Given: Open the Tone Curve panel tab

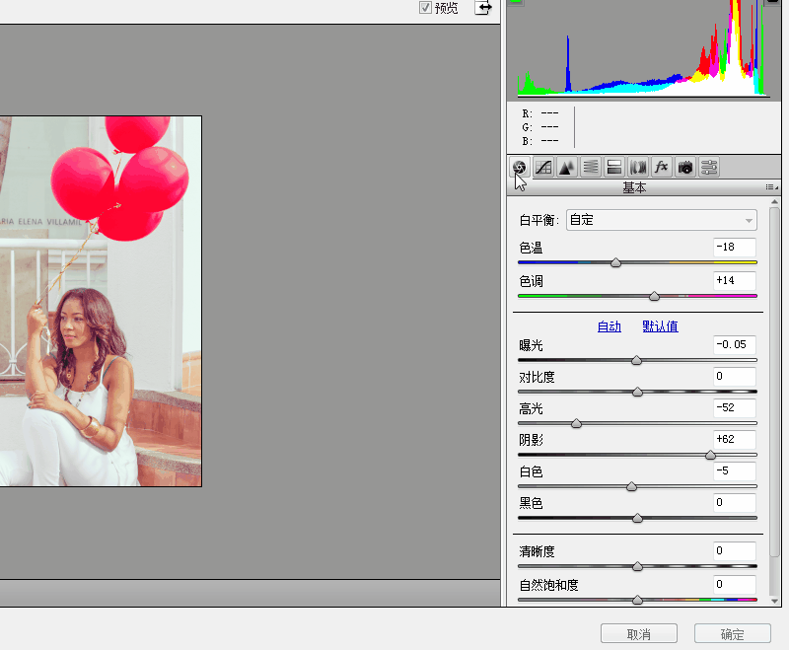Looking at the screenshot, I should click(543, 167).
